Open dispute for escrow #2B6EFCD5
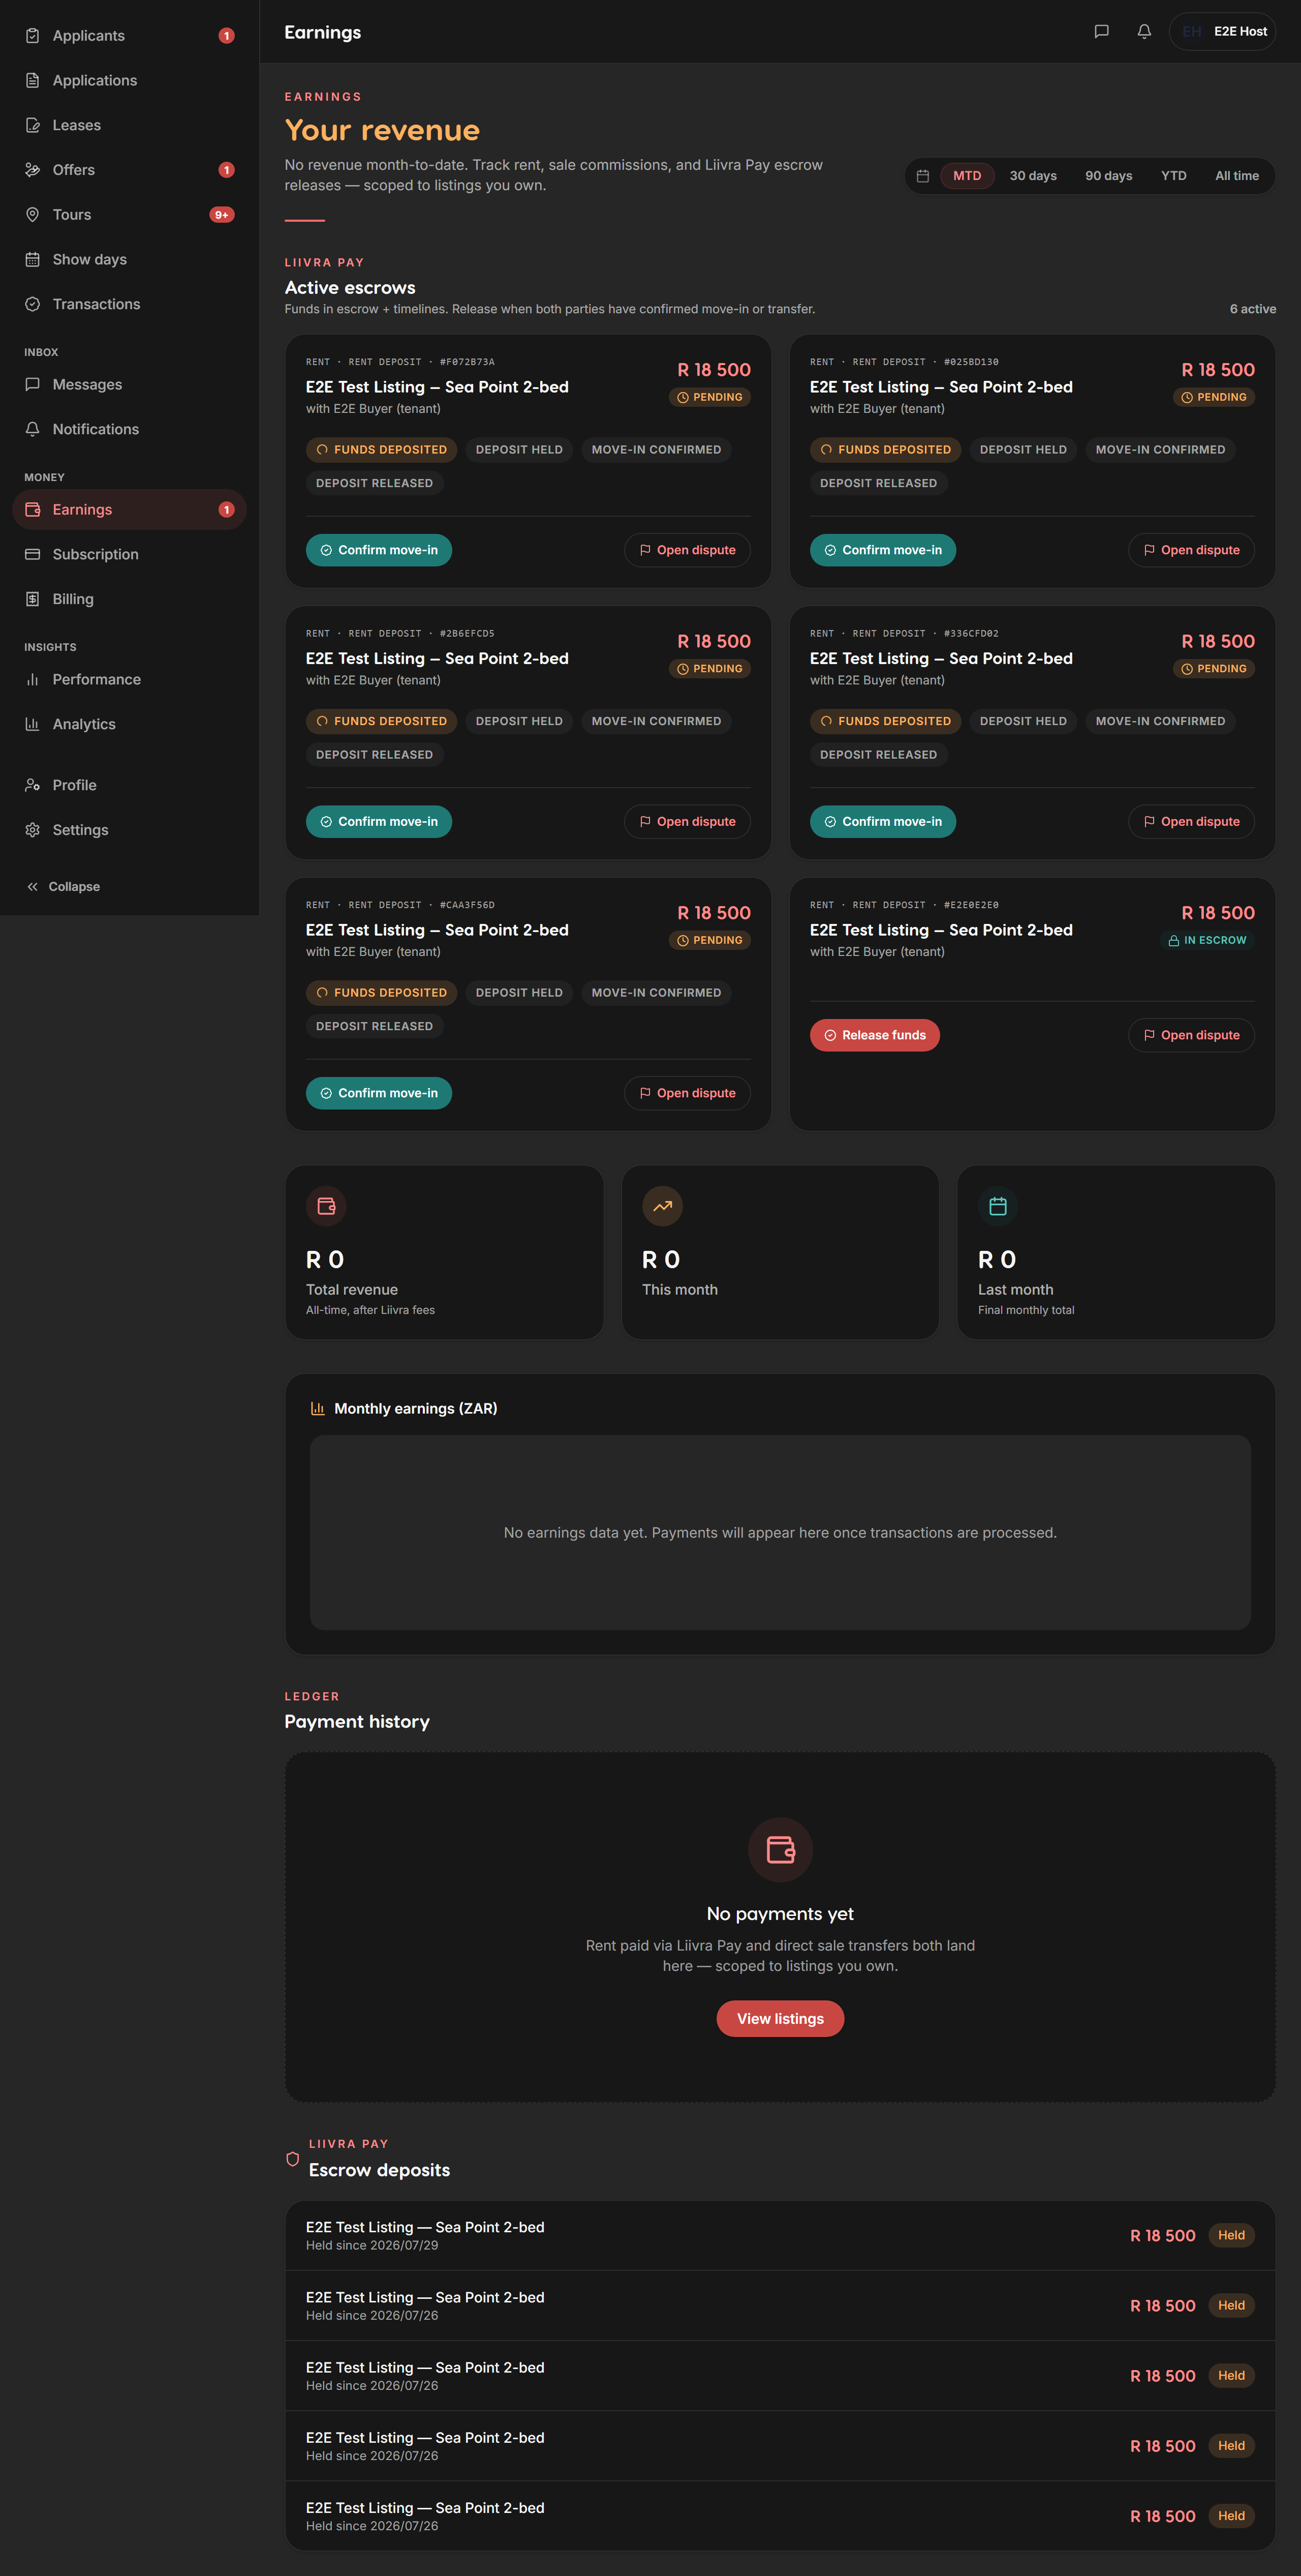The width and height of the screenshot is (1301, 2576). pyautogui.click(x=688, y=822)
